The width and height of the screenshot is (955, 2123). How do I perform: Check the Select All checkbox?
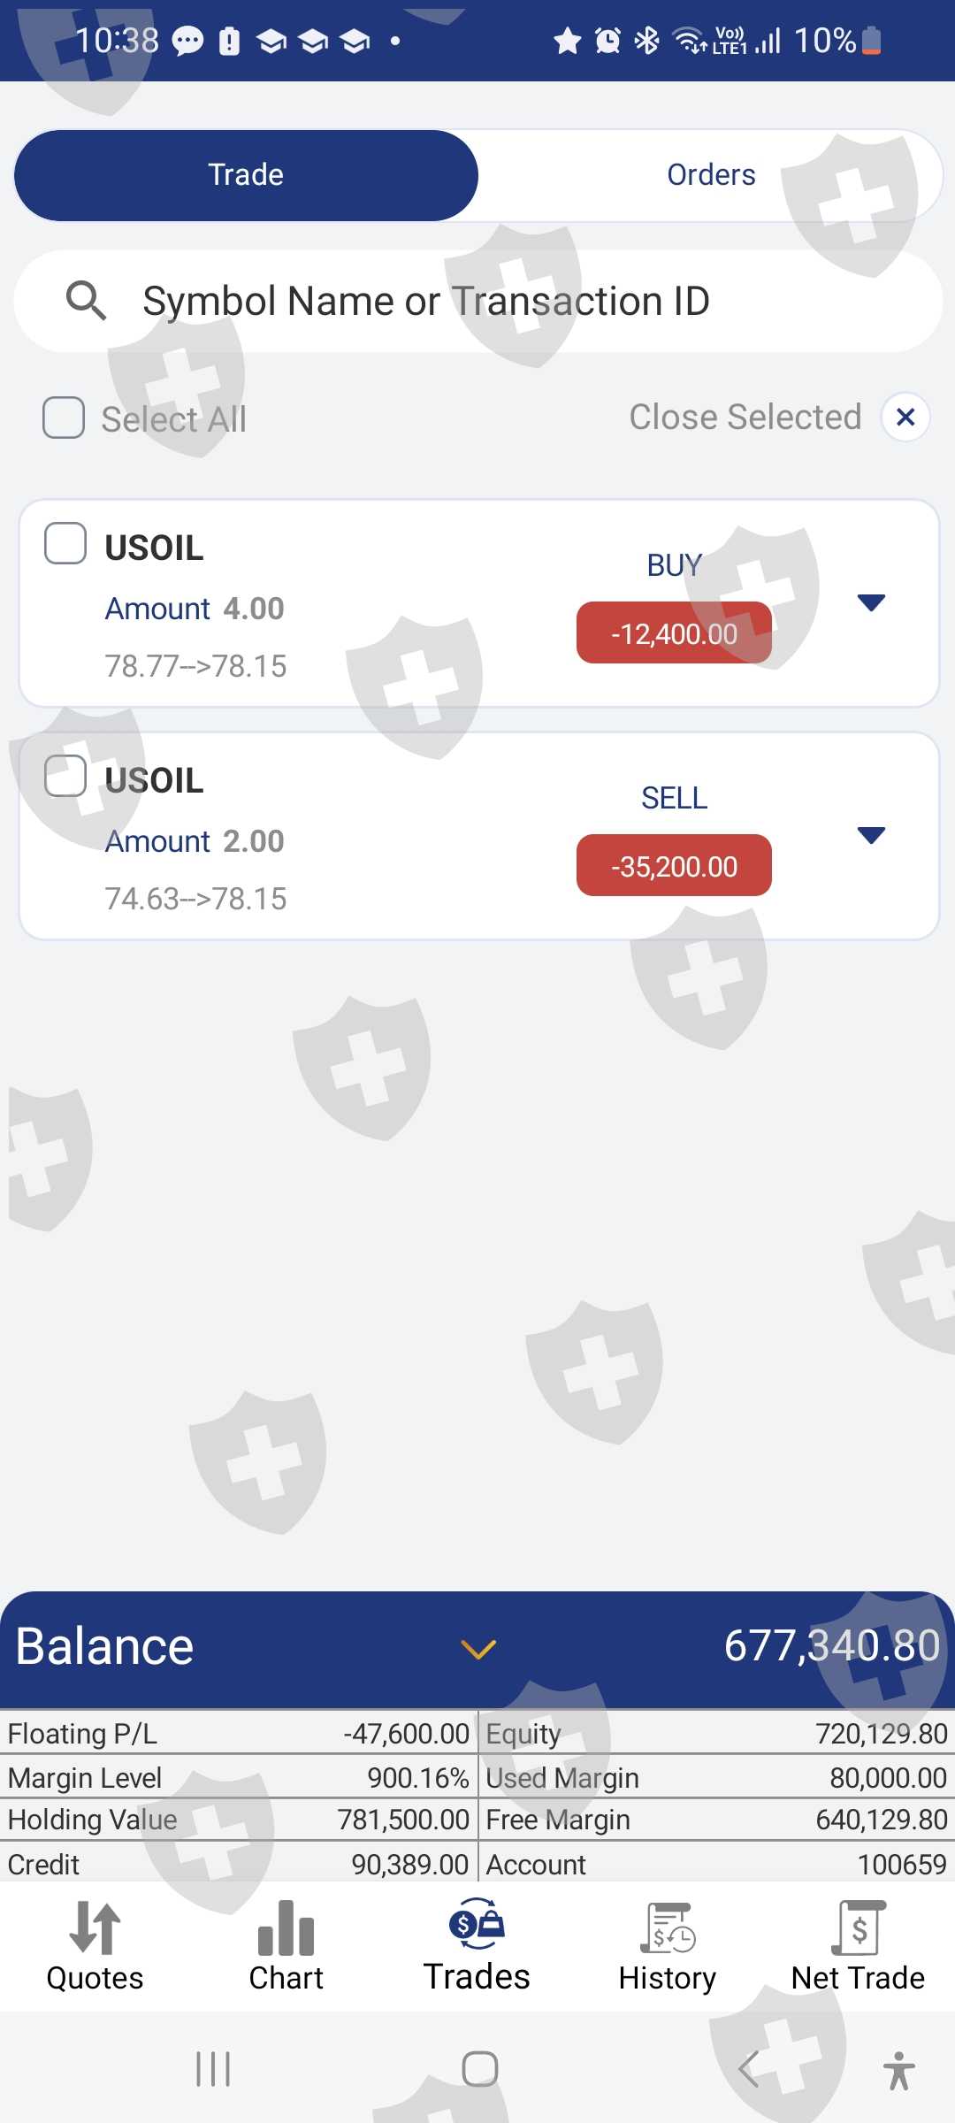click(x=64, y=418)
